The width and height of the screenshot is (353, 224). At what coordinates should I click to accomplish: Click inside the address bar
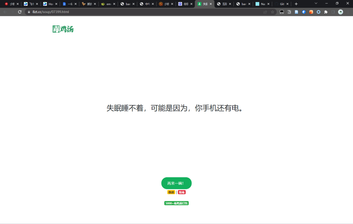tap(98, 12)
